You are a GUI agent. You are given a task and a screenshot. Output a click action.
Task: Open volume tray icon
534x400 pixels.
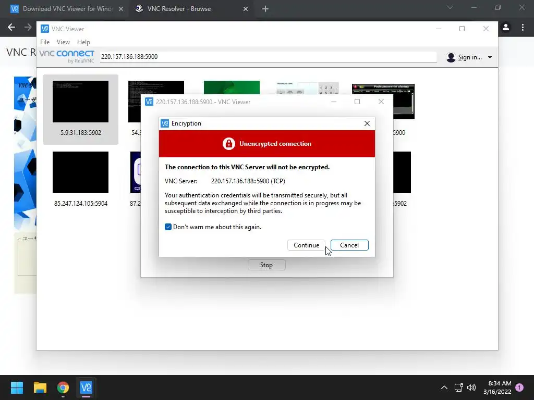click(x=471, y=387)
